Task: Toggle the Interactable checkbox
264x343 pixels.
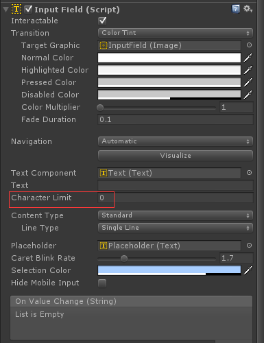Action: coord(102,21)
